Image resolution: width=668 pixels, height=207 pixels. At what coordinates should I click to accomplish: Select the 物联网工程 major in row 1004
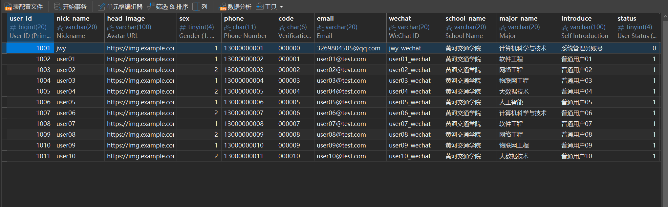[x=528, y=80]
